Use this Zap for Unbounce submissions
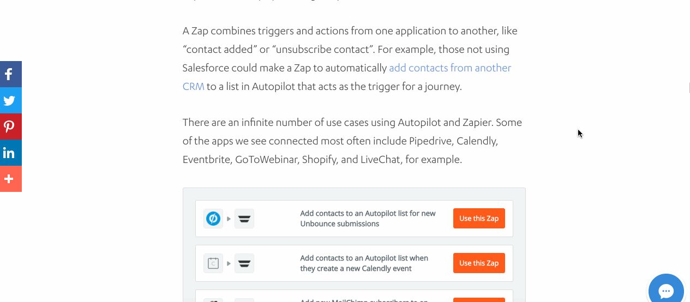 [479, 218]
